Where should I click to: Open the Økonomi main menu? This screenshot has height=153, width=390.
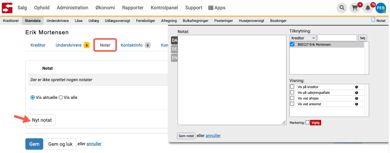click(x=105, y=8)
